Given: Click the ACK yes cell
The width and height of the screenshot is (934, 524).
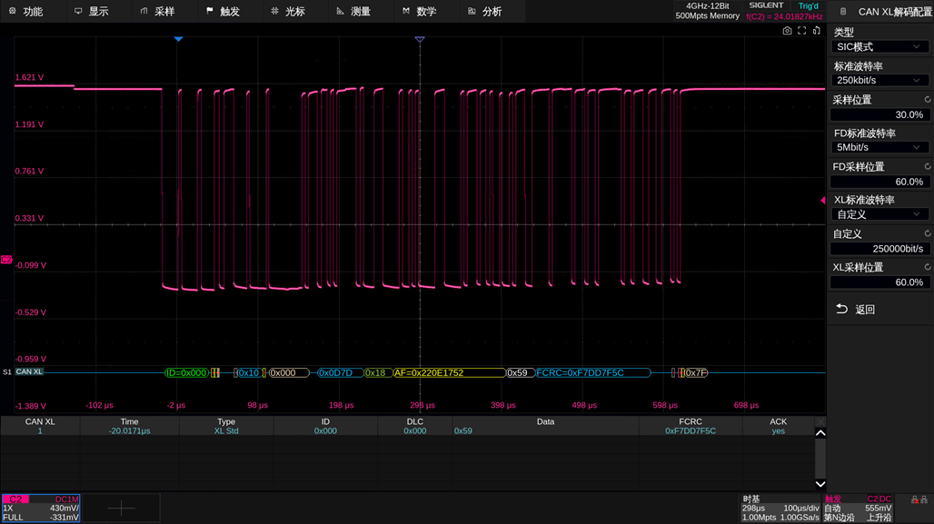Looking at the screenshot, I should pos(778,430).
